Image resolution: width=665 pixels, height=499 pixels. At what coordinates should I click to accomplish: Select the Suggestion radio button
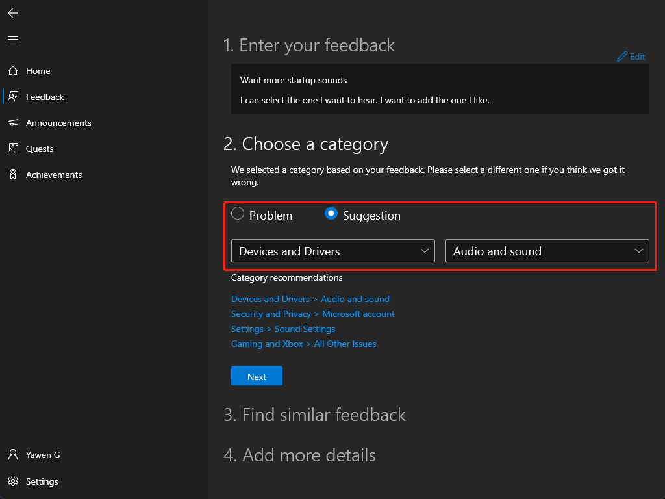(x=331, y=213)
